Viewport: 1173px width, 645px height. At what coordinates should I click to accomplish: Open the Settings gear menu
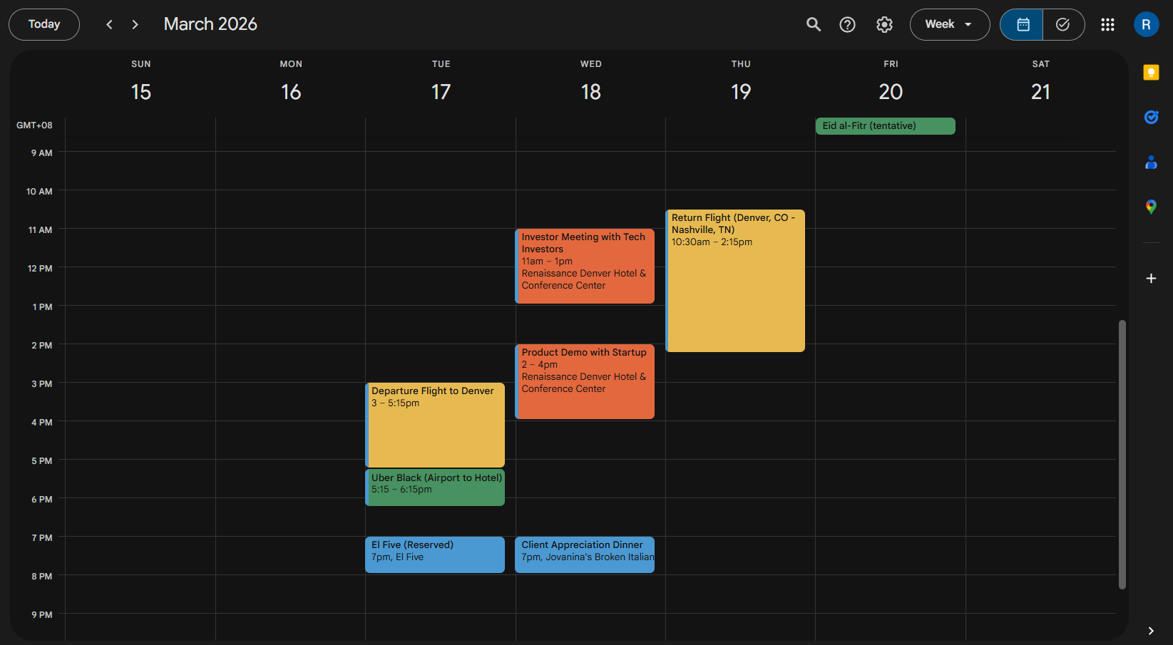click(x=884, y=24)
